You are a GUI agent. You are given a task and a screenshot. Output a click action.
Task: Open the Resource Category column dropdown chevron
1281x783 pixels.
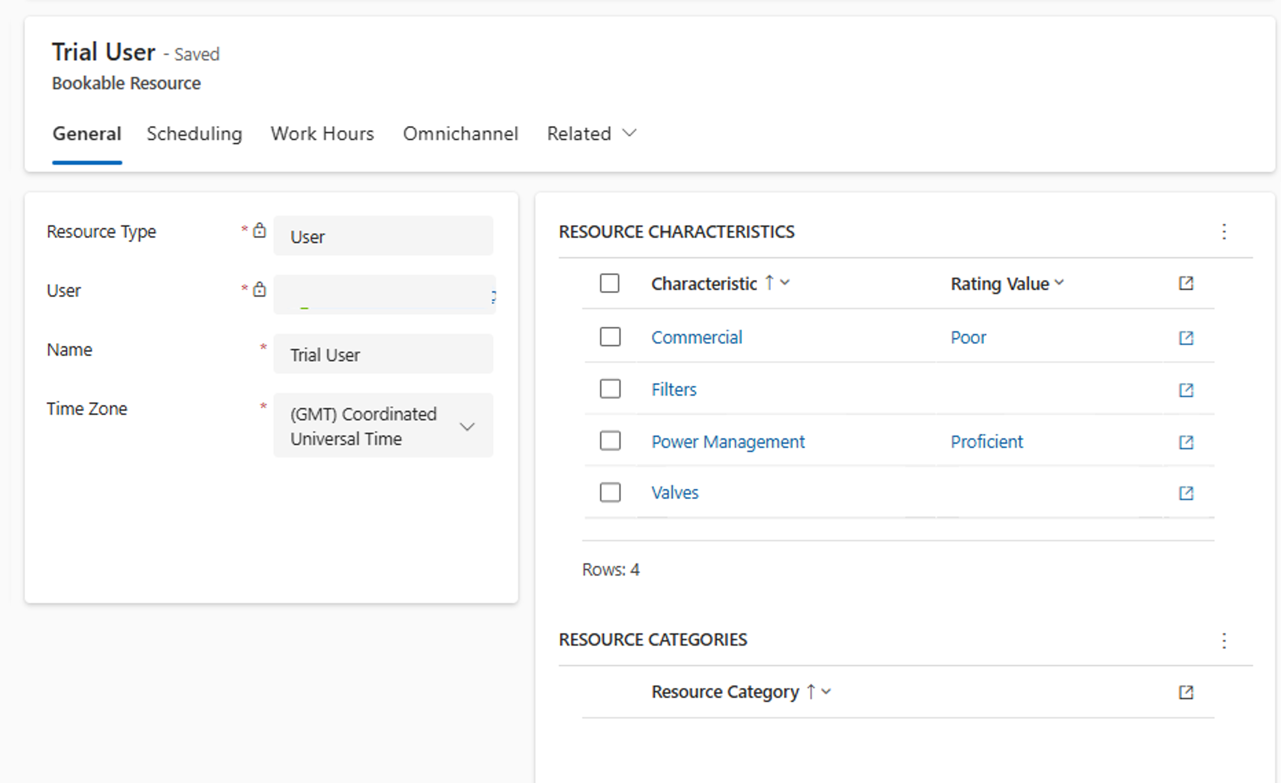(826, 691)
